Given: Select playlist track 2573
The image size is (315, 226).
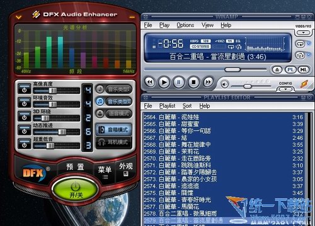Looking at the screenshot, I should click(224, 179).
